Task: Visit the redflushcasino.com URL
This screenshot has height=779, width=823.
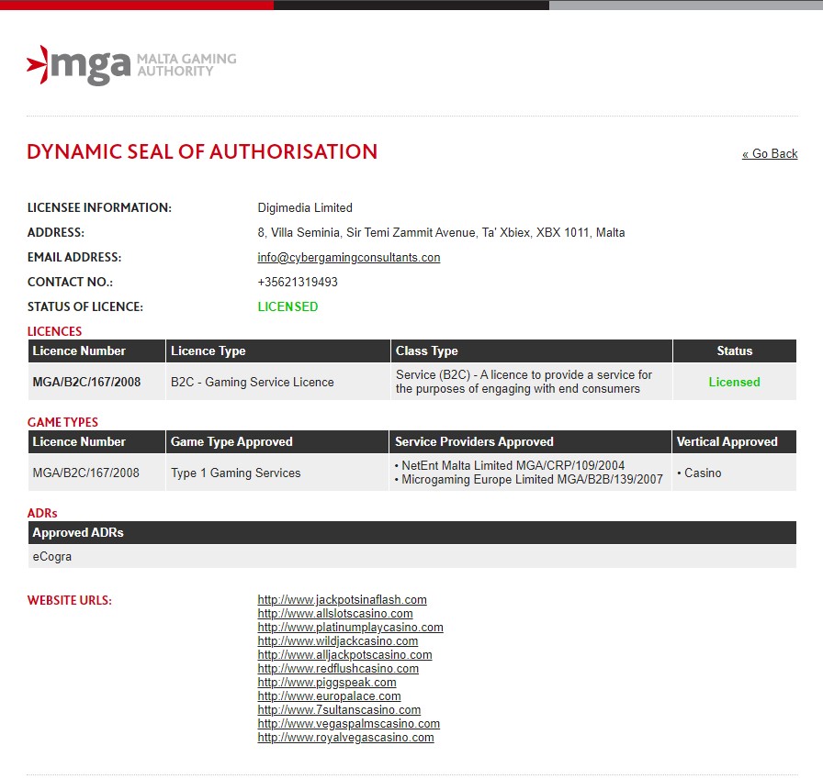Action: tap(338, 668)
